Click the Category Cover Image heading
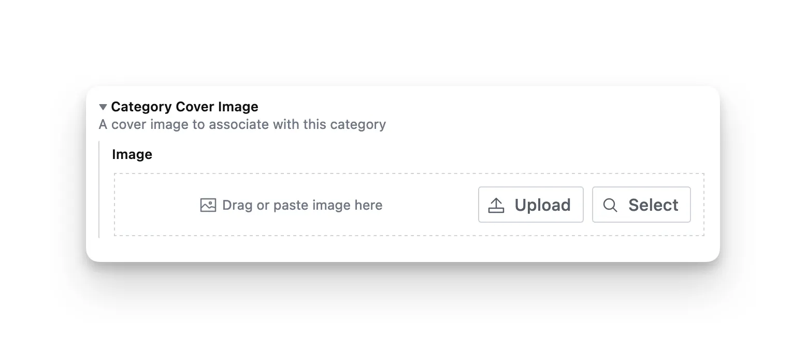The height and width of the screenshot is (348, 806). [x=185, y=107]
